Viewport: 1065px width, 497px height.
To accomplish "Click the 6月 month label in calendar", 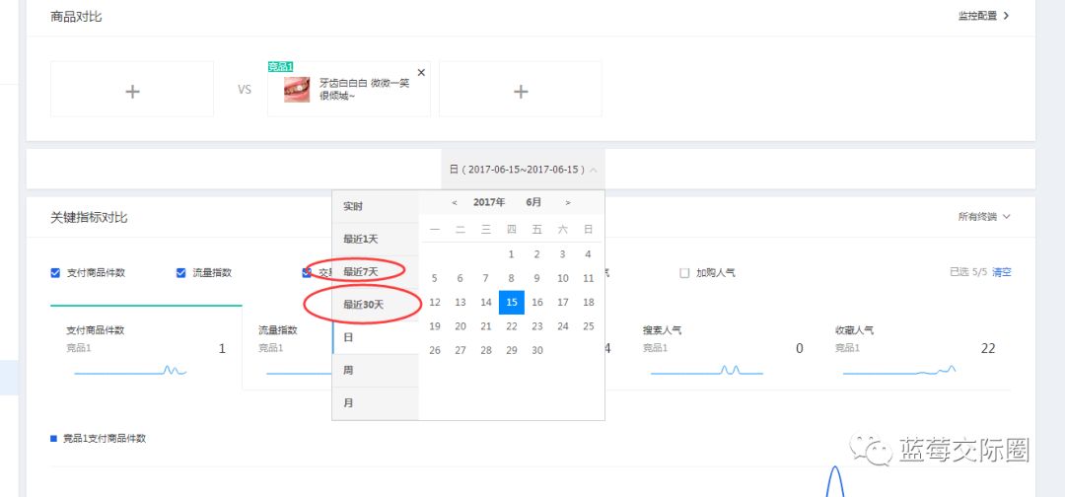I will [x=533, y=202].
